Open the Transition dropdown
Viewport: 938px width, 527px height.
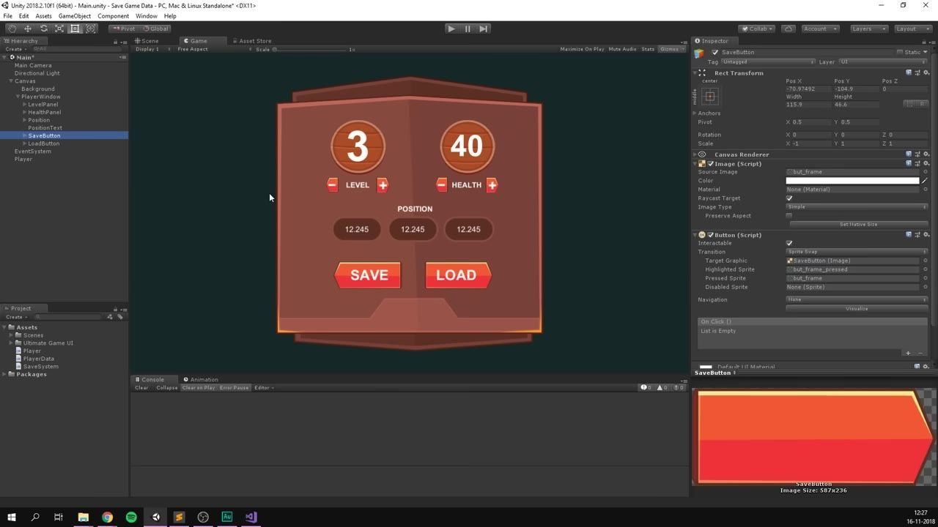857,252
